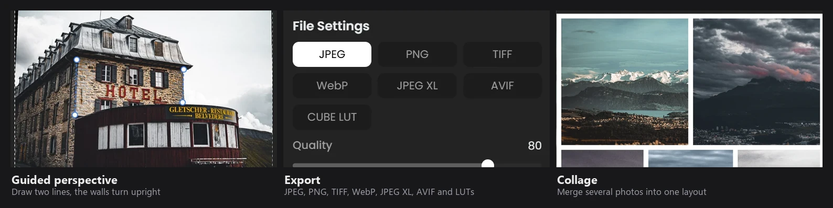This screenshot has height=208, width=833.
Task: Select the JPEG file format
Action: tap(332, 54)
